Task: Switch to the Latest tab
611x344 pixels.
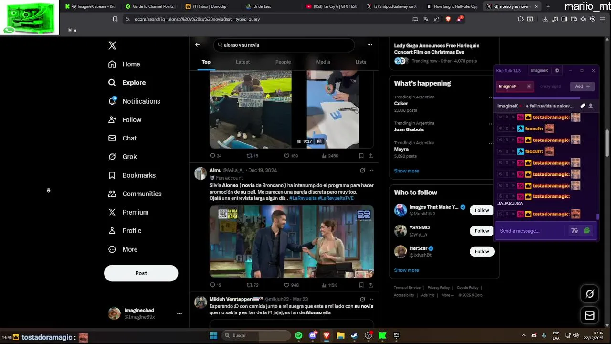Action: click(242, 62)
